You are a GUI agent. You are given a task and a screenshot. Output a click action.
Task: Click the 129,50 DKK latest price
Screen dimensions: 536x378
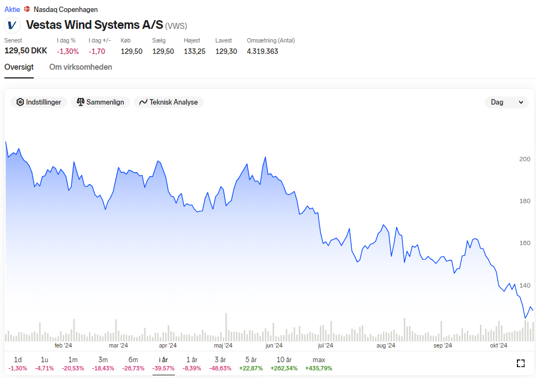pyautogui.click(x=26, y=51)
